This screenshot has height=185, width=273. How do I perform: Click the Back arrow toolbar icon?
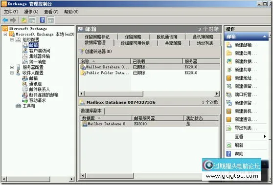(5, 20)
